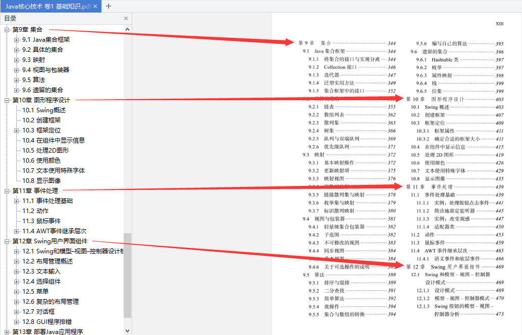The height and width of the screenshot is (335, 522).
Task: Jump to bookmark 第11章 事件处理
Action: pyautogui.click(x=35, y=191)
